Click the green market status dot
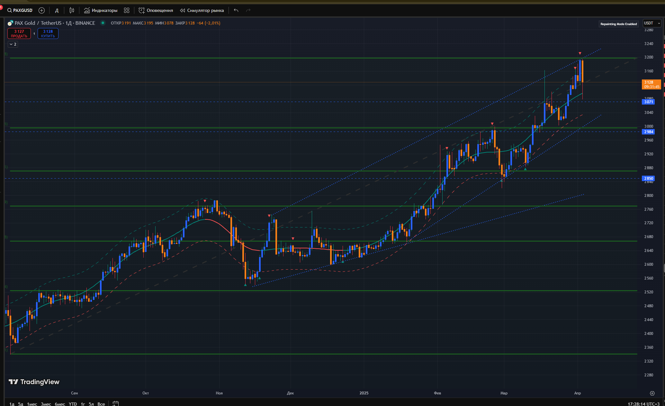Image resolution: width=665 pixels, height=406 pixels. point(103,23)
